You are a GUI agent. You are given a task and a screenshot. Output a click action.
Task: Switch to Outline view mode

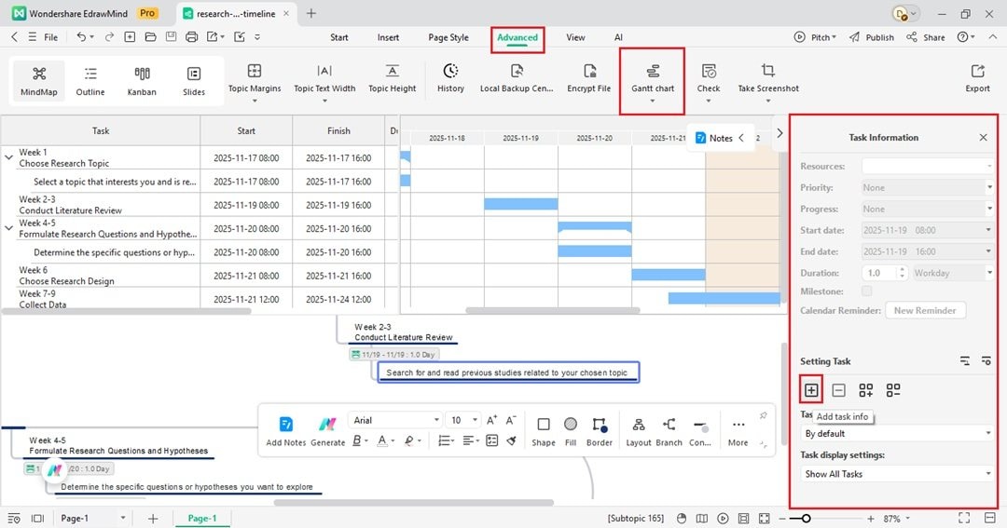[x=90, y=81]
